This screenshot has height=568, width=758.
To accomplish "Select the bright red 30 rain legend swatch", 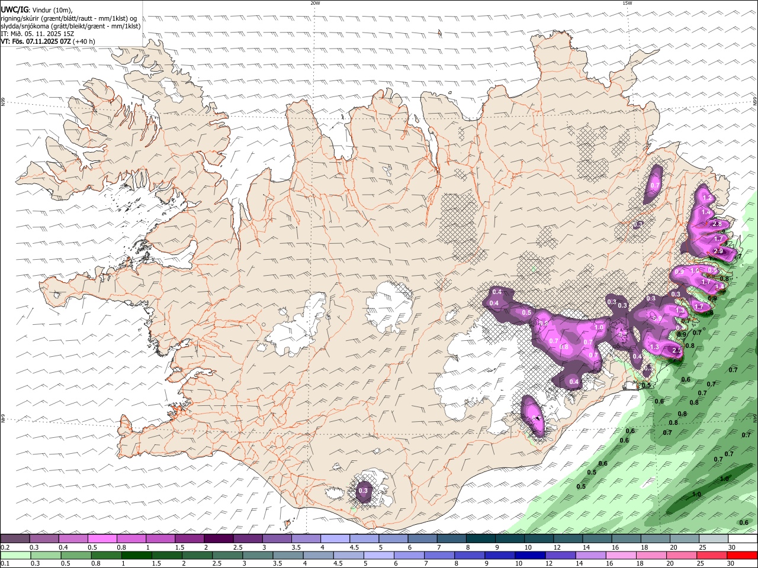I will point(743,555).
